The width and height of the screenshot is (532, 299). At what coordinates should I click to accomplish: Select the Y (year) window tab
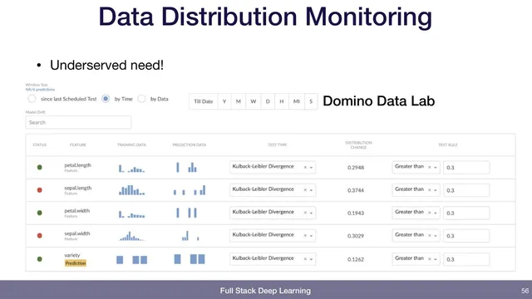[x=224, y=101]
